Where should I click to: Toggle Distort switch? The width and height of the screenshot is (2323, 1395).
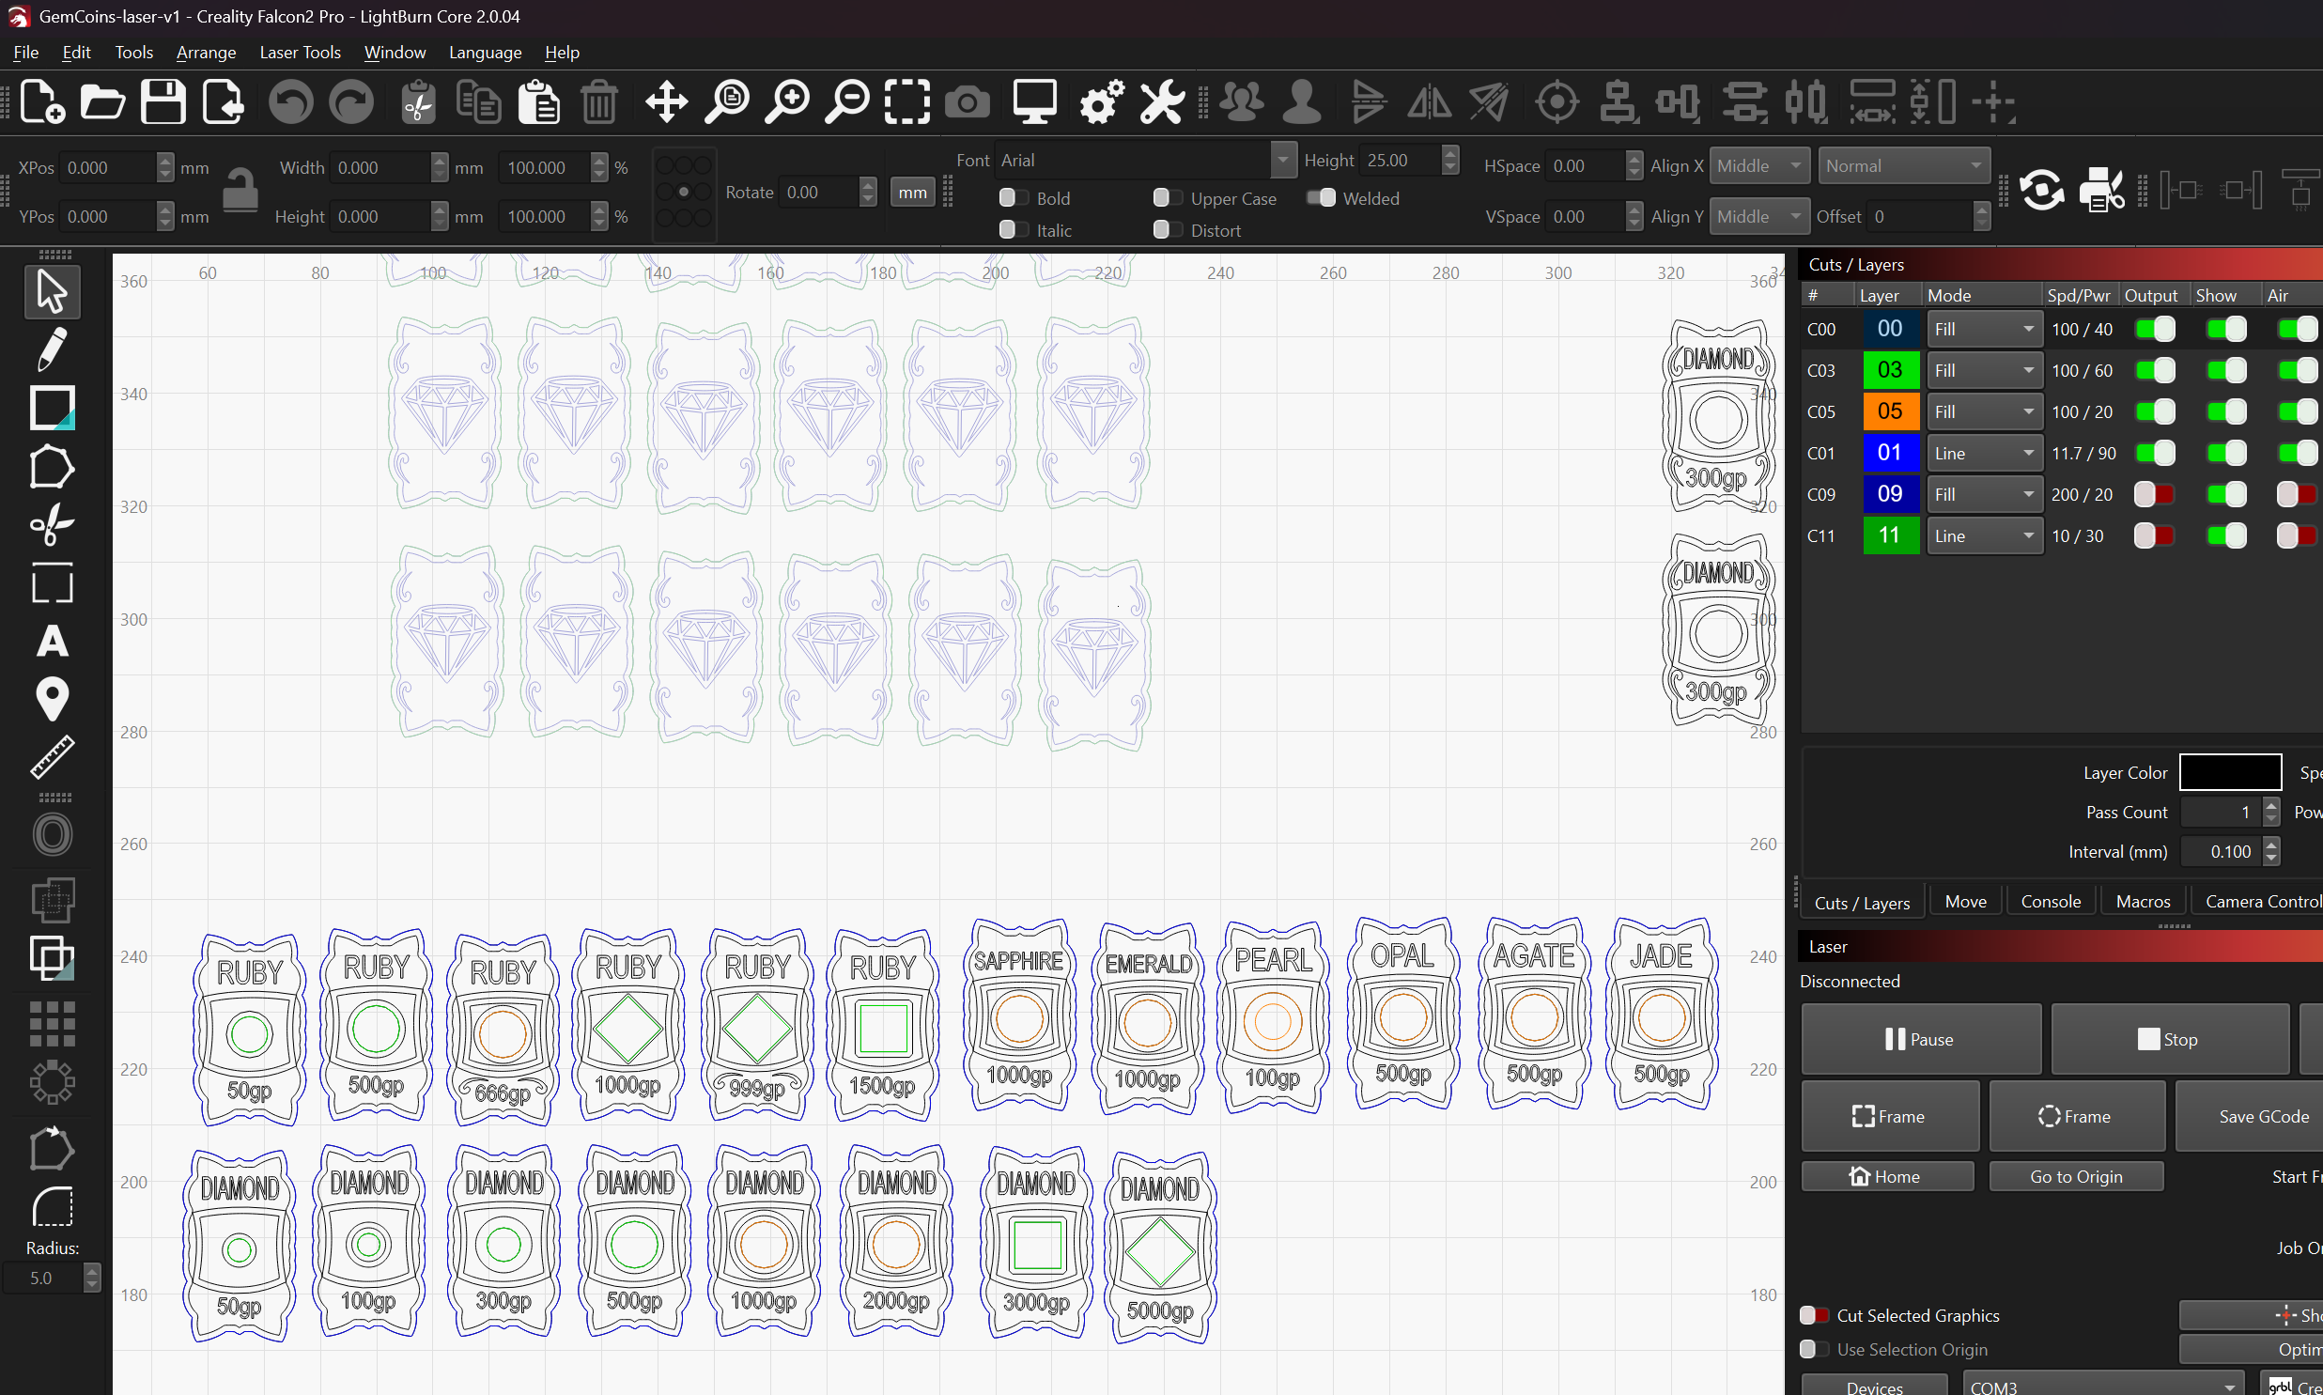1168,230
